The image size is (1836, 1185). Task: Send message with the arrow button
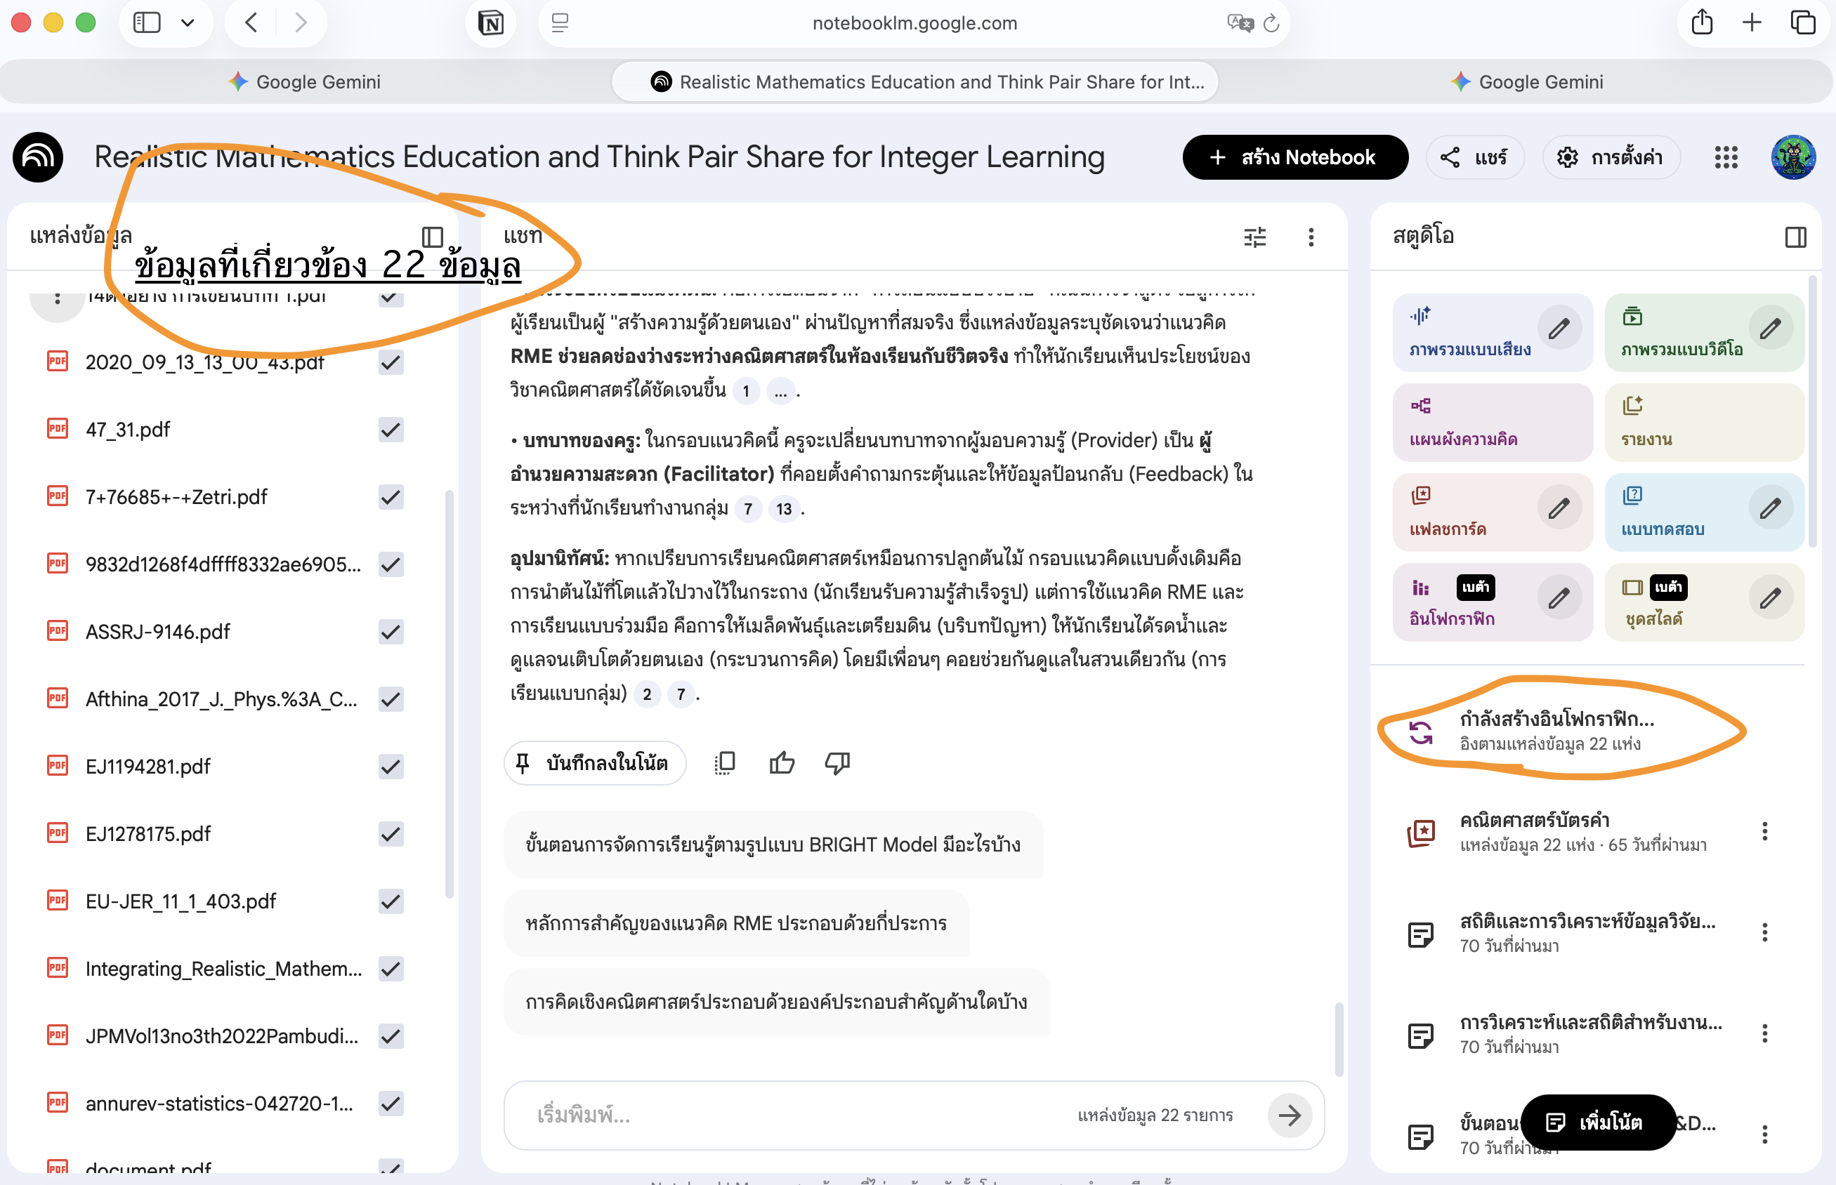[x=1290, y=1115]
